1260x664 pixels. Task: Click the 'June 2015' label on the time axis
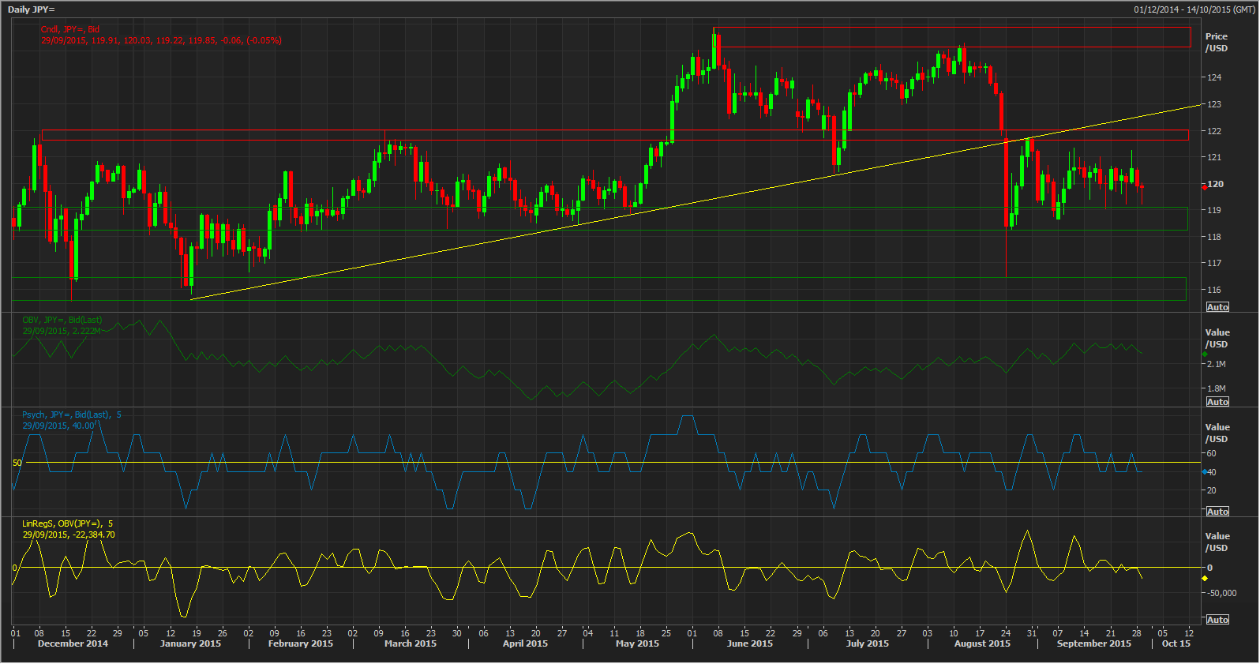(x=750, y=643)
